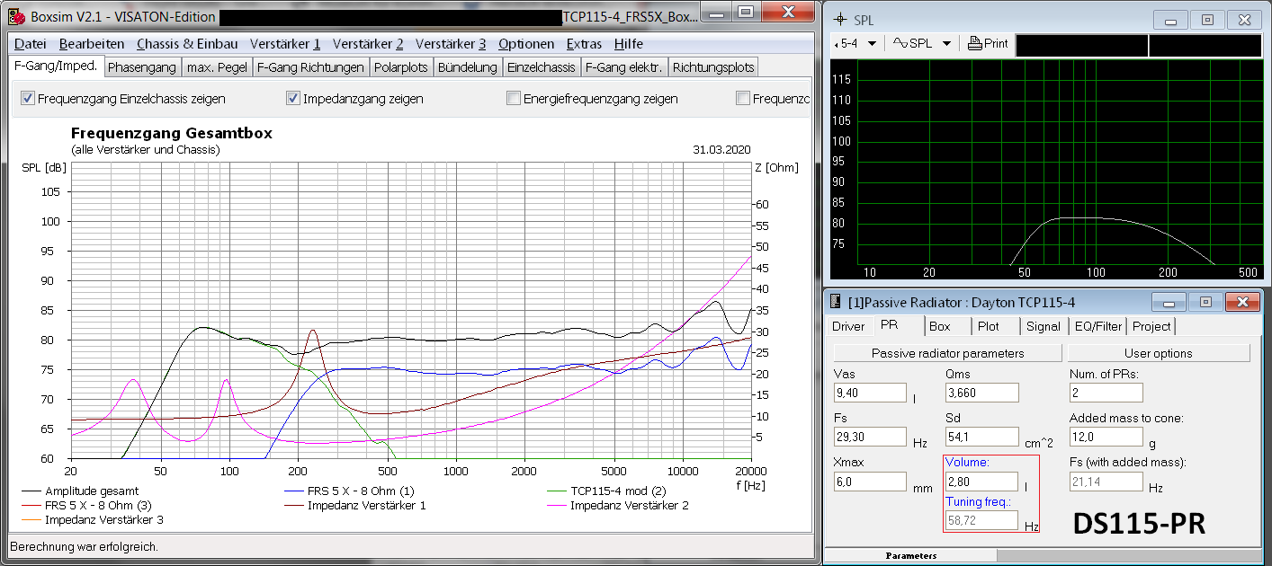Click the SPL window crosshair title icon

(840, 19)
